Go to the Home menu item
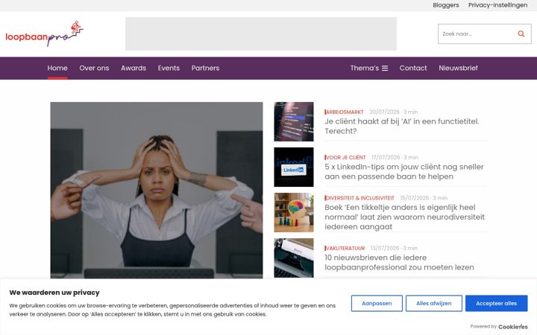Image resolution: width=537 pixels, height=335 pixels. click(x=57, y=68)
